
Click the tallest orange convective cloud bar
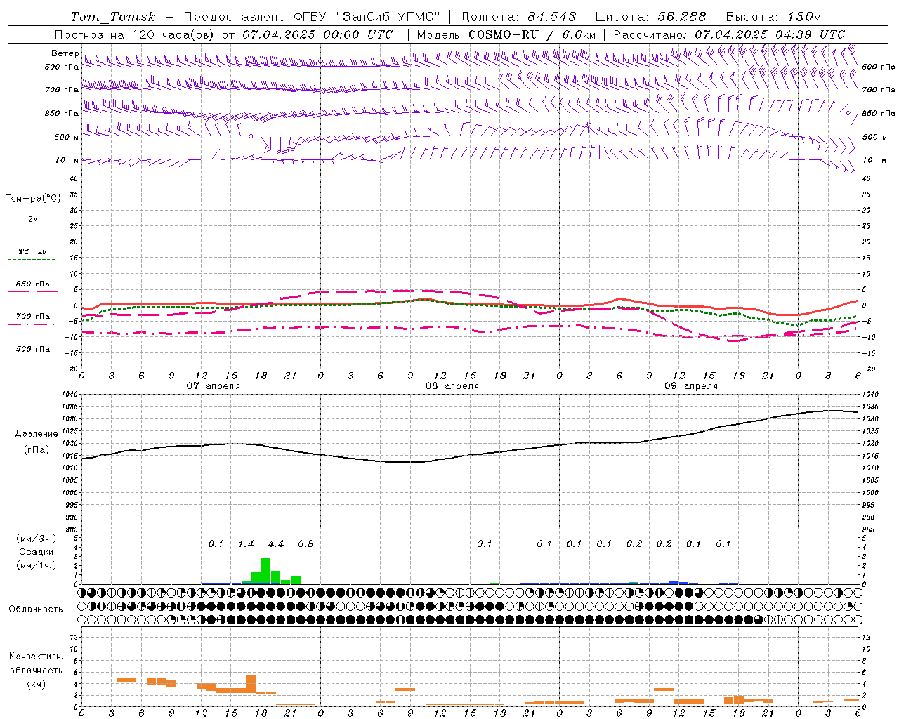251,684
